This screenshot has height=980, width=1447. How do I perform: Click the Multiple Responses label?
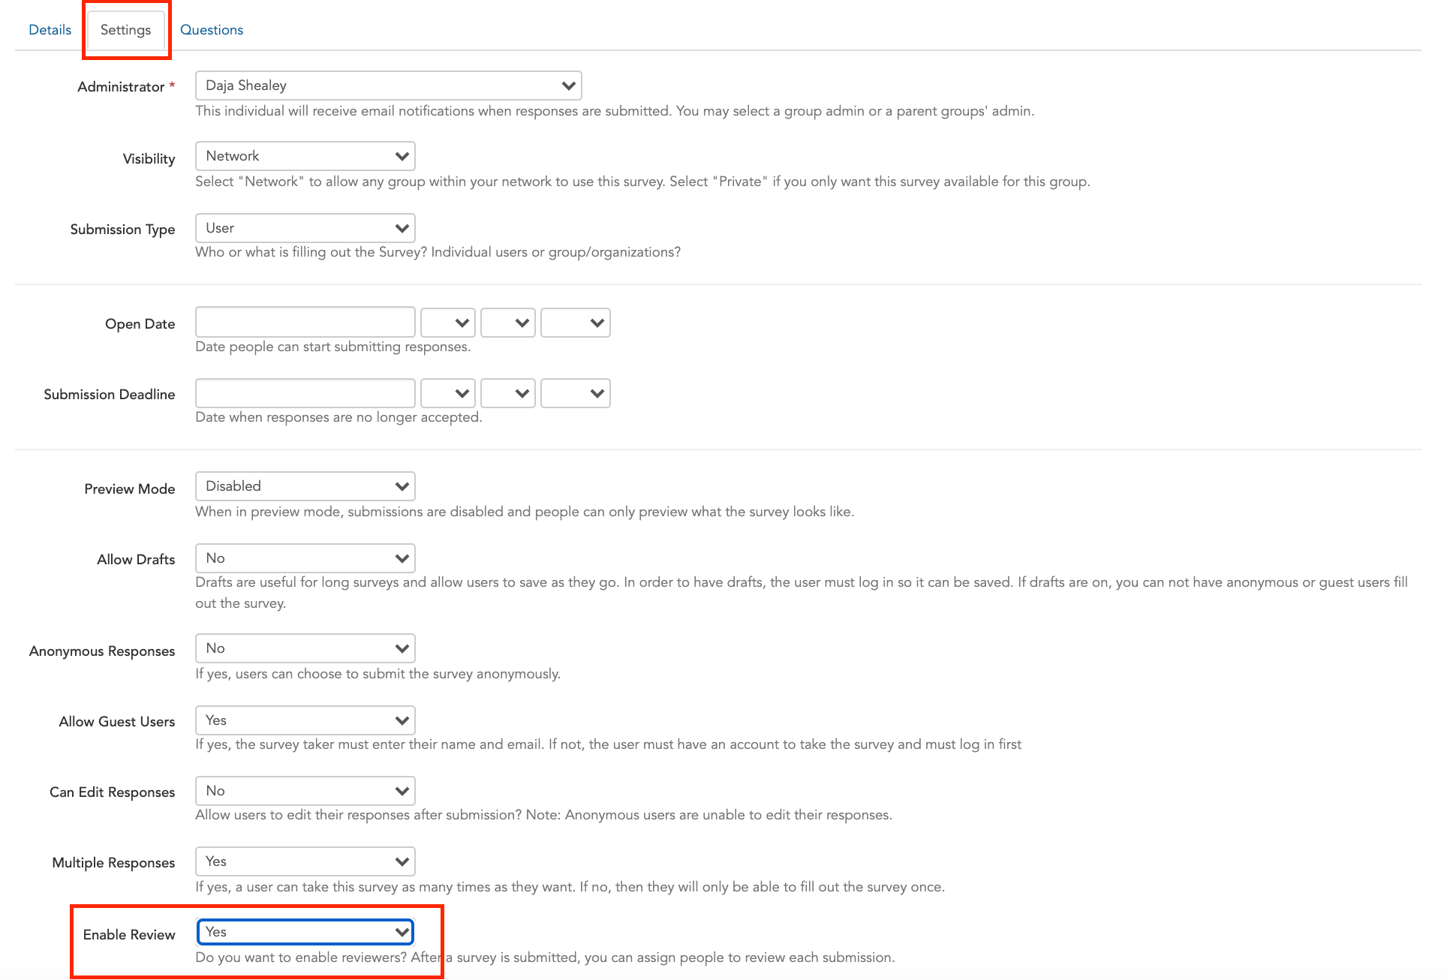click(x=113, y=863)
